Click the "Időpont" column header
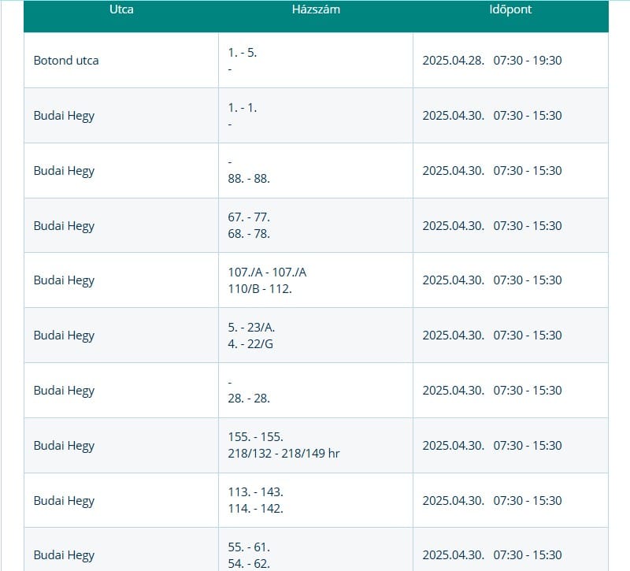Image resolution: width=630 pixels, height=571 pixels. (510, 10)
